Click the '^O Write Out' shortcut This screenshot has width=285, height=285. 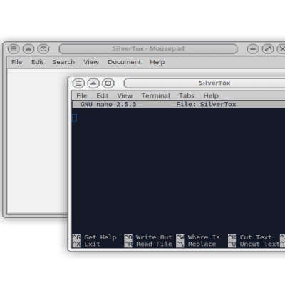(148, 237)
